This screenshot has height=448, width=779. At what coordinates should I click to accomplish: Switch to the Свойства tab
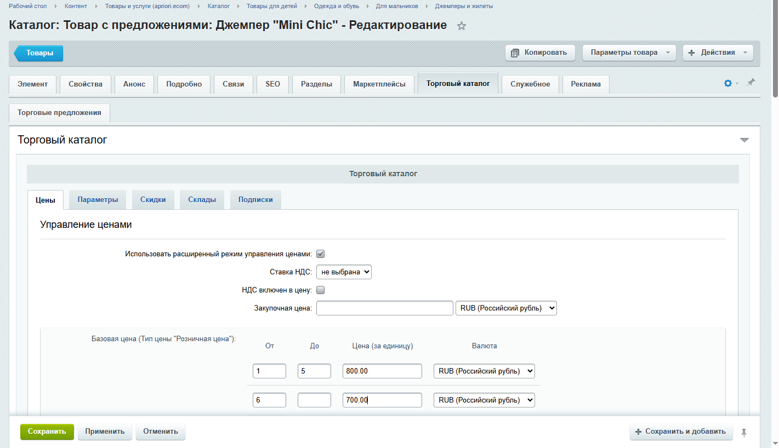(86, 84)
